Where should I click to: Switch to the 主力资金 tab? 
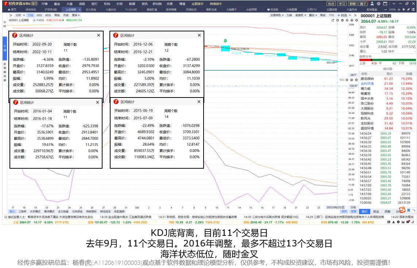(x=91, y=9)
